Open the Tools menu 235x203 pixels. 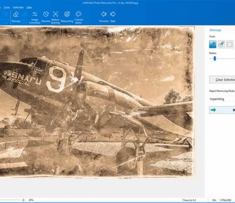(x=7, y=7)
